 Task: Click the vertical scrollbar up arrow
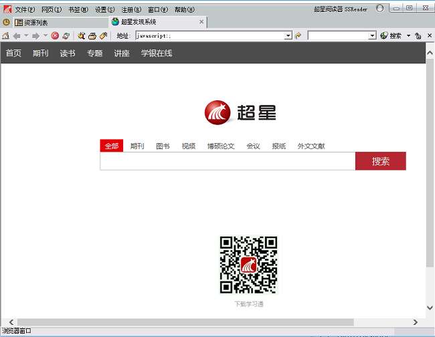(x=430, y=53)
